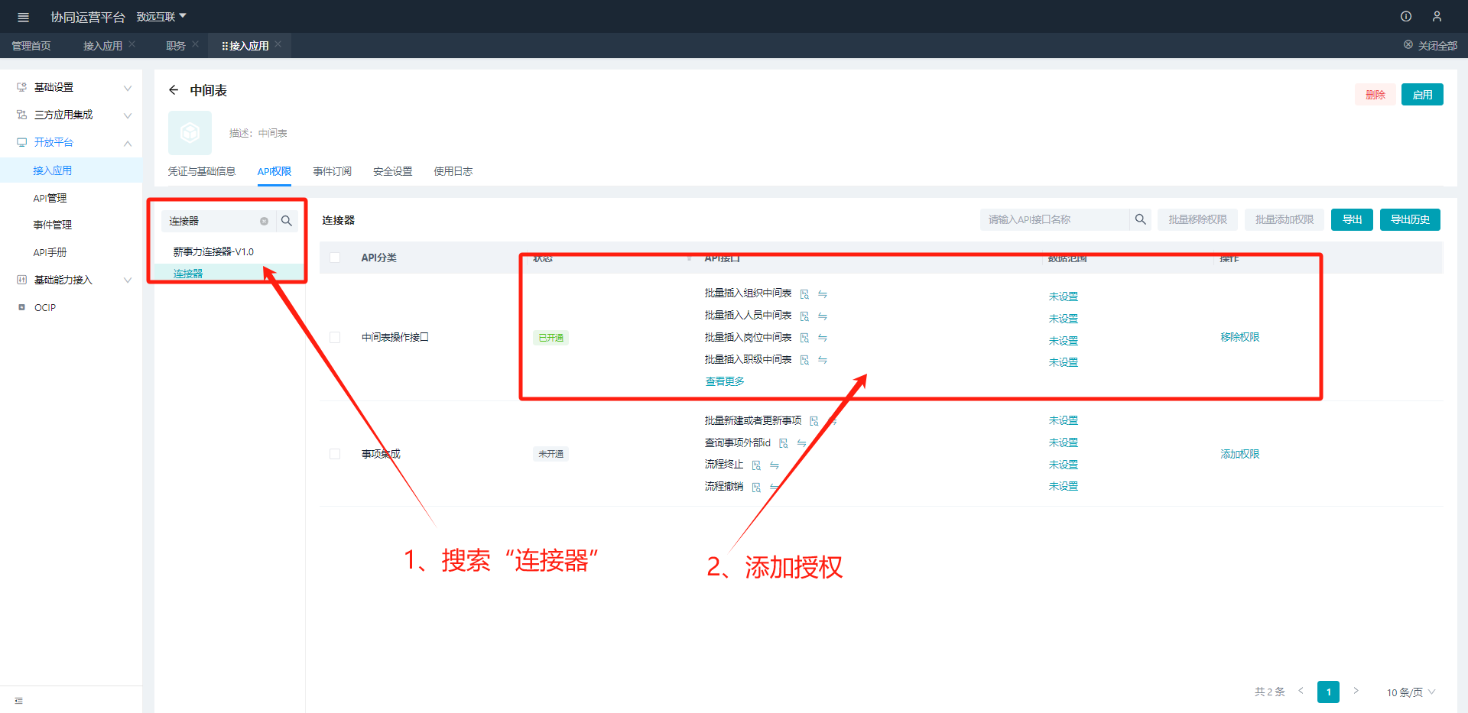Open API管理 in the sidebar

click(50, 198)
